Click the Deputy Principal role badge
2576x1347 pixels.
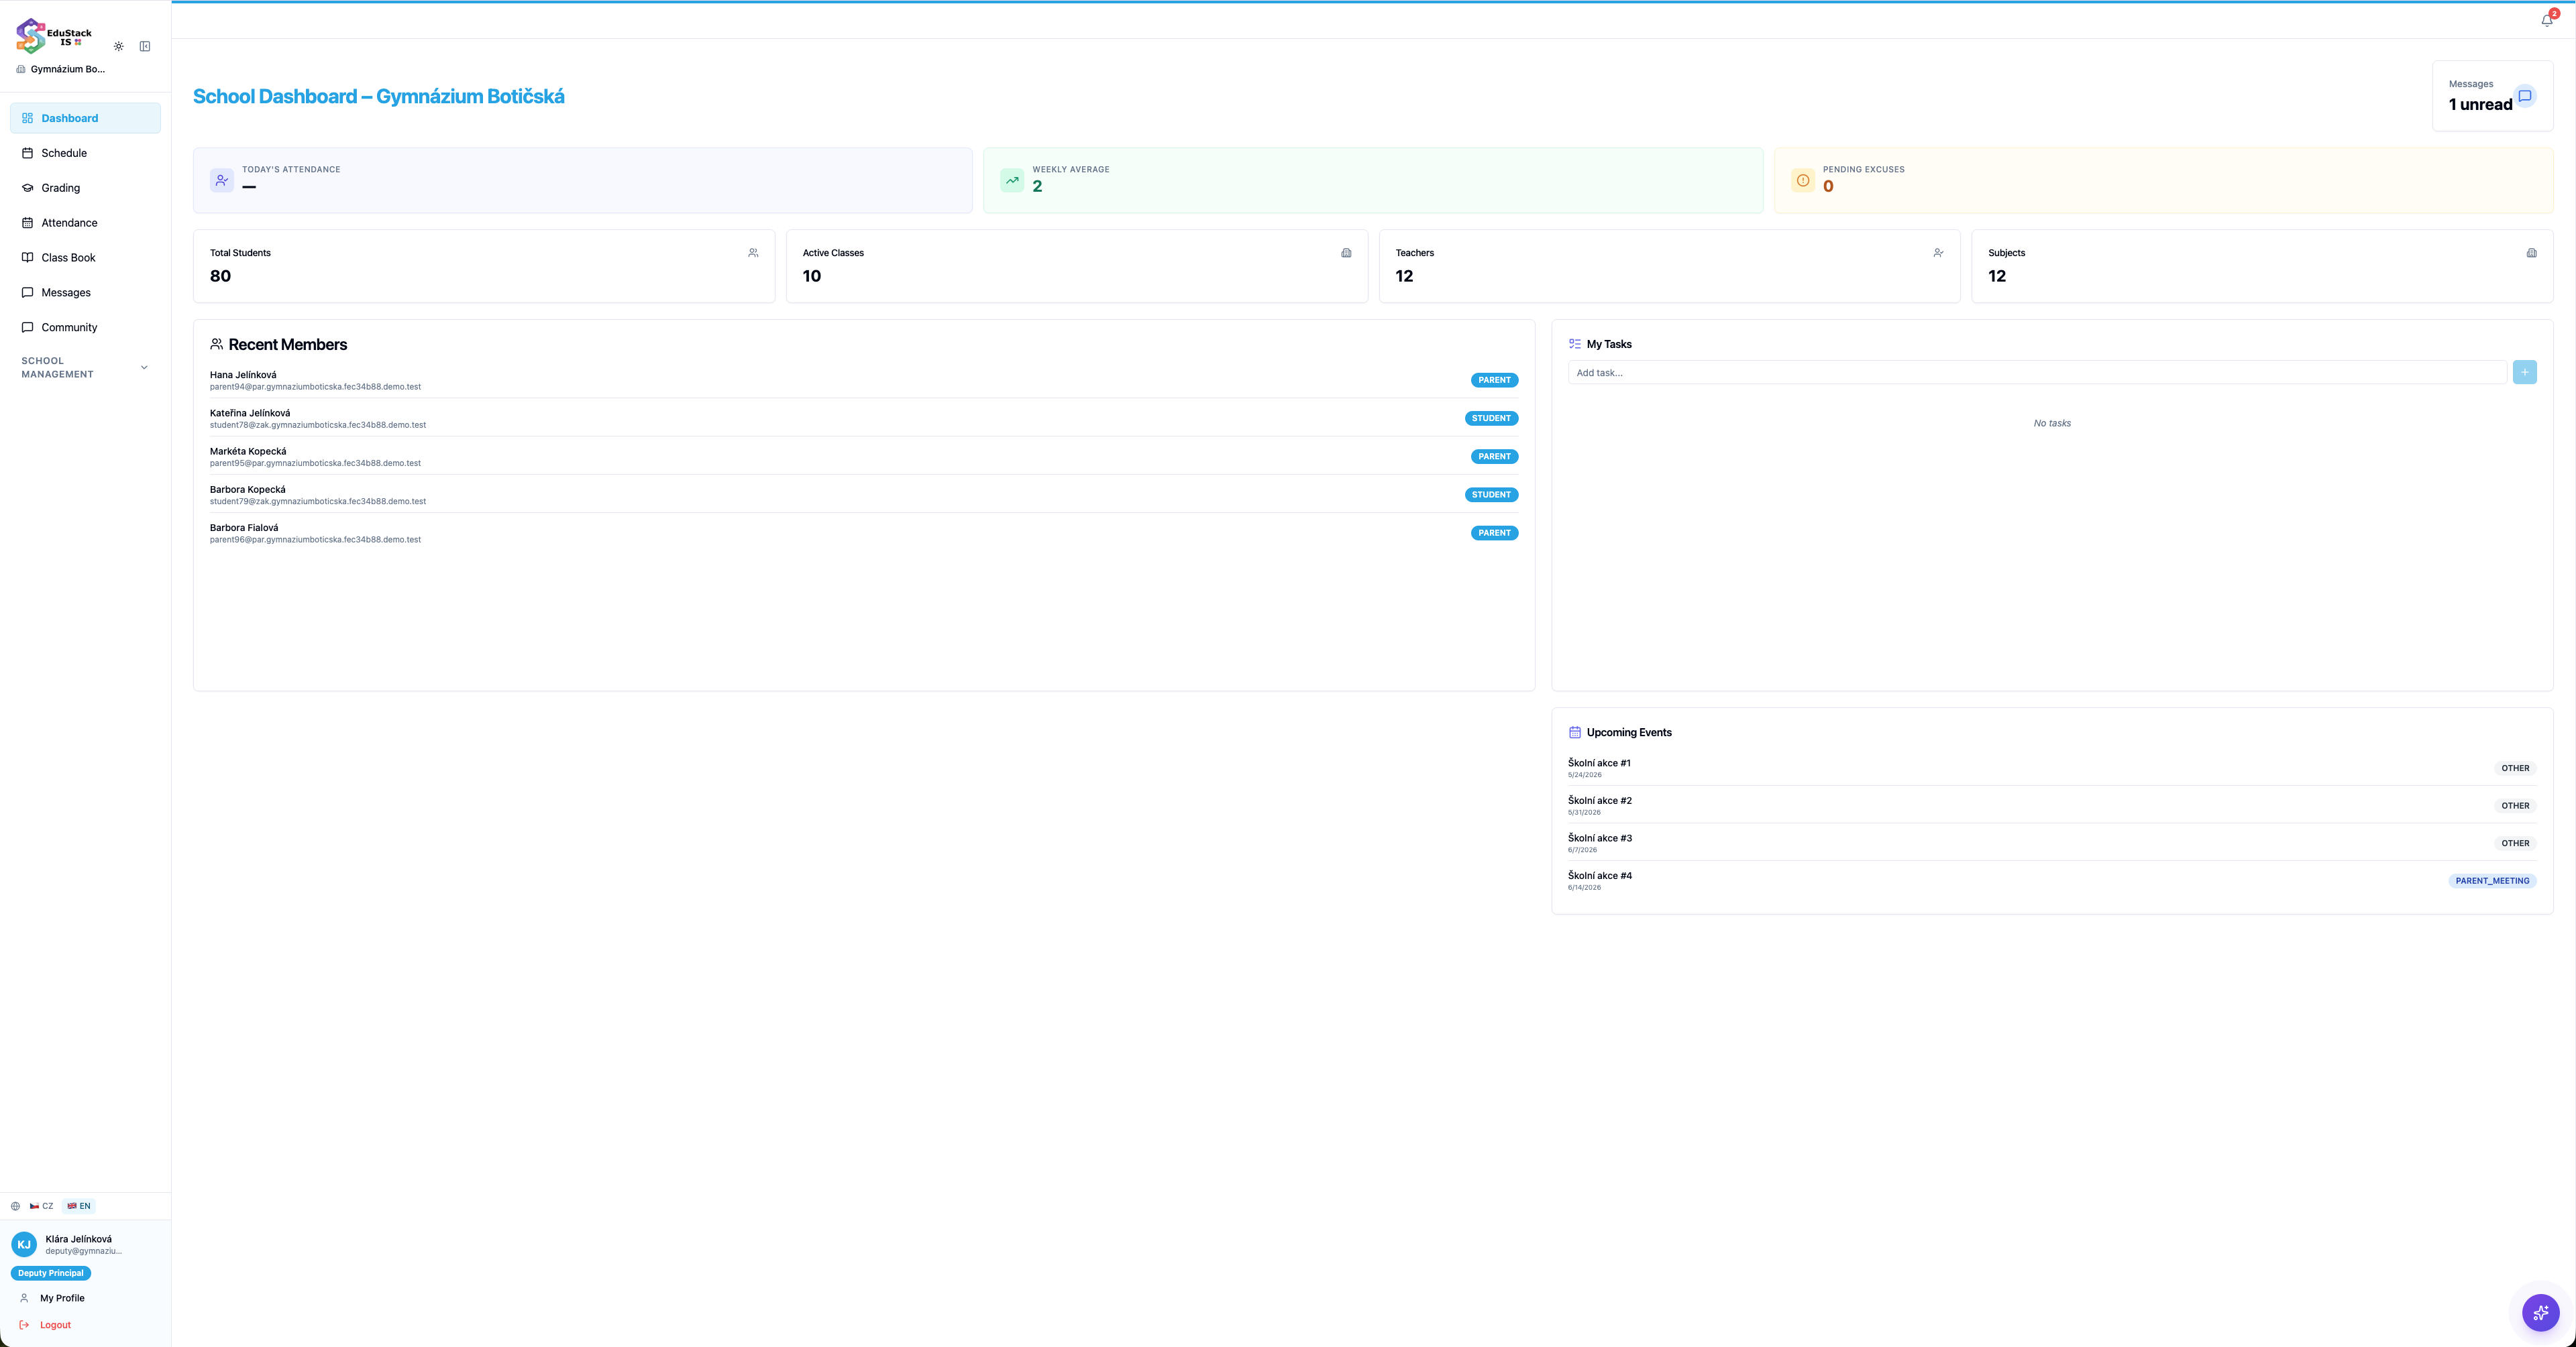(51, 1273)
